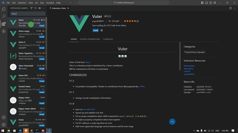This screenshot has width=238, height=133.
Task: Open the yoyo930021 publisher resource link
Action: [189, 74]
